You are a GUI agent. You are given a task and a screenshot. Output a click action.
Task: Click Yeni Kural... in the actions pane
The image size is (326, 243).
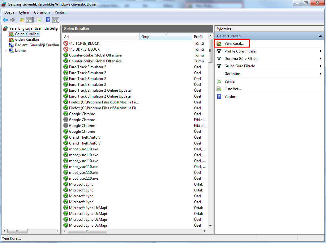(234, 44)
